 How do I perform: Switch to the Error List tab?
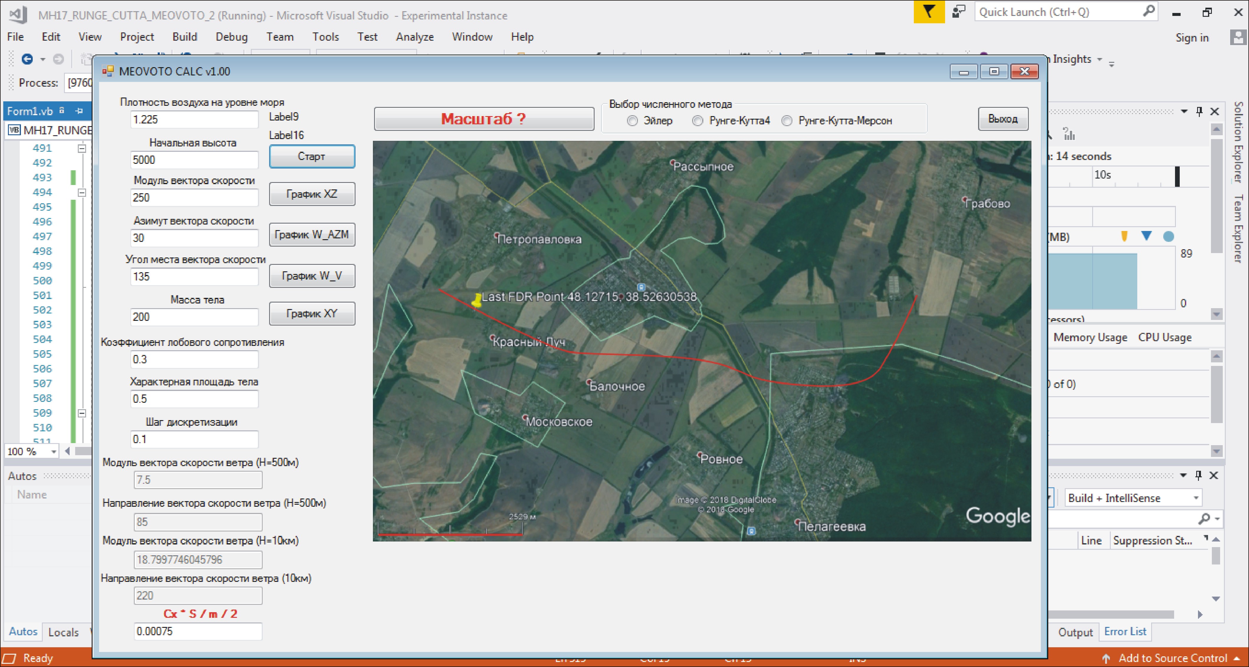click(1125, 632)
